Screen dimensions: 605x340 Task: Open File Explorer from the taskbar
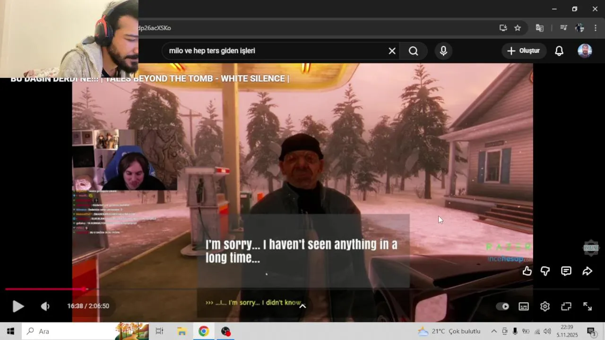(181, 331)
